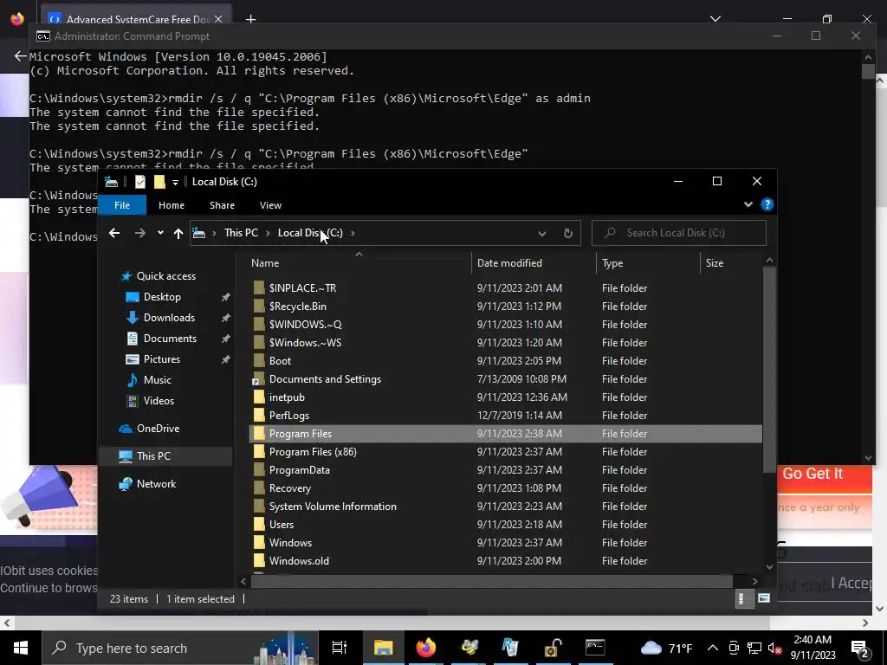Open the File ribbon tab
Viewport: 887px width, 665px height.
click(122, 205)
